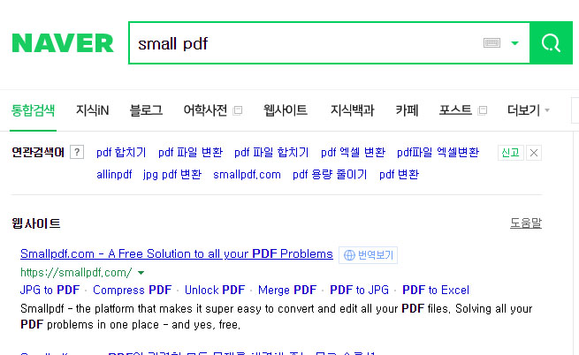Image resolution: width=579 pixels, height=355 pixels.
Task: Search related term pdf 용량 줄이기
Action: [x=330, y=175]
